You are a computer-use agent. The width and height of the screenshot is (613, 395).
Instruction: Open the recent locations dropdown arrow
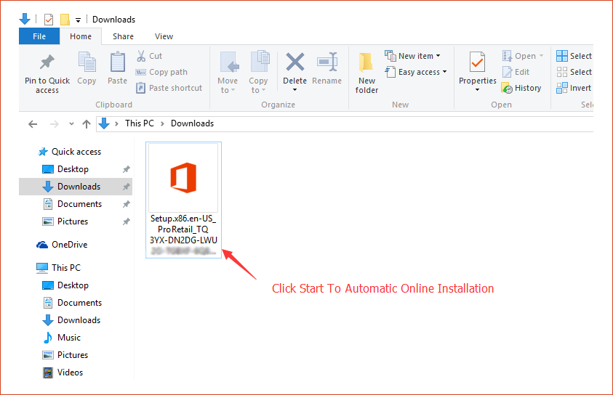(71, 124)
